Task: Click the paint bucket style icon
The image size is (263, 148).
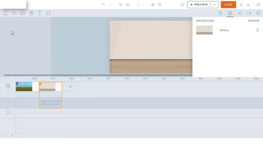Action: click(153, 5)
